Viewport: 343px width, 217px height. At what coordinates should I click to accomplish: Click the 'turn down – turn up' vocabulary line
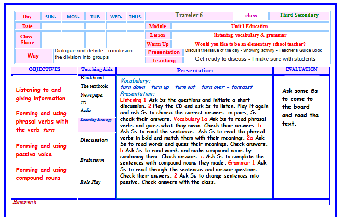tap(186, 87)
